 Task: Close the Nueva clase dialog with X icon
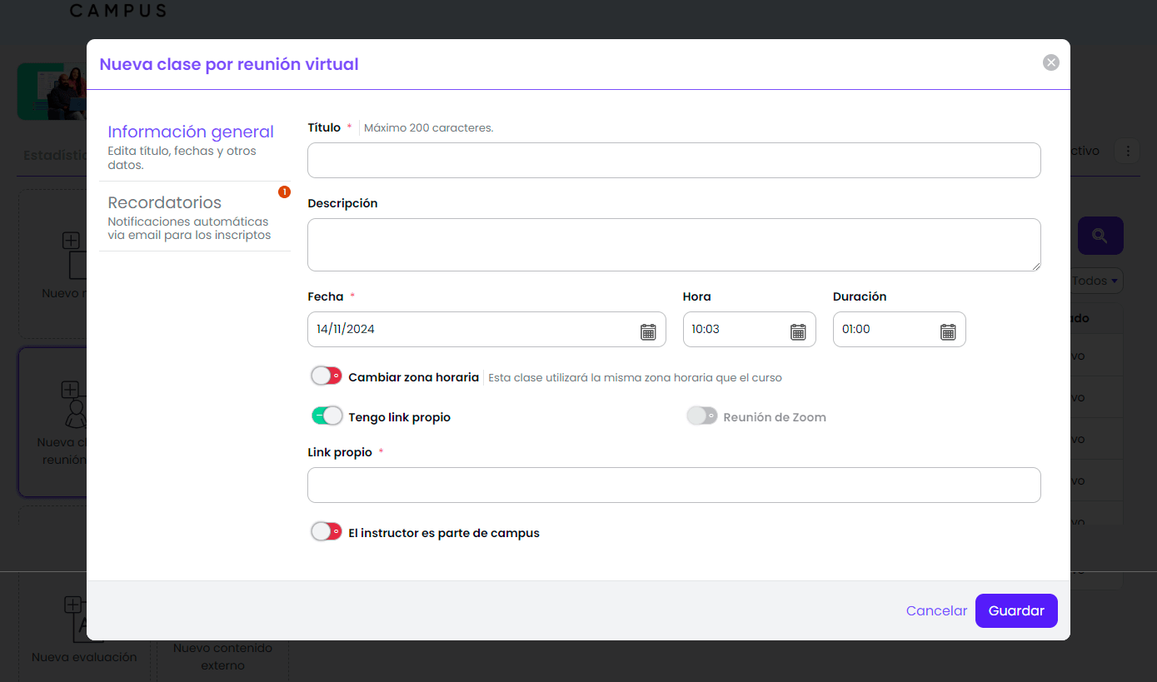(1051, 62)
